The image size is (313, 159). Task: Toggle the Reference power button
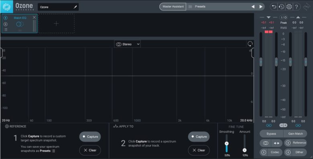pyautogui.click(x=288, y=143)
